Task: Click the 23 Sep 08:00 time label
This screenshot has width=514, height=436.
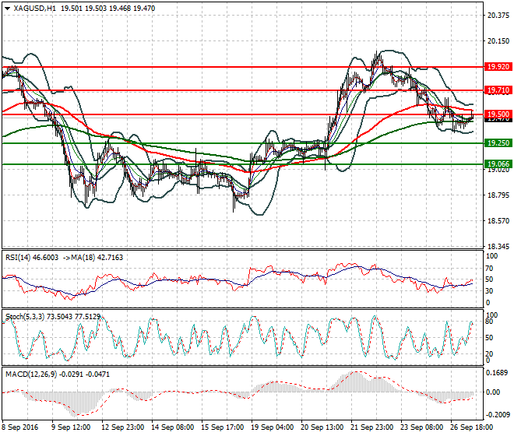Action: click(x=421, y=427)
